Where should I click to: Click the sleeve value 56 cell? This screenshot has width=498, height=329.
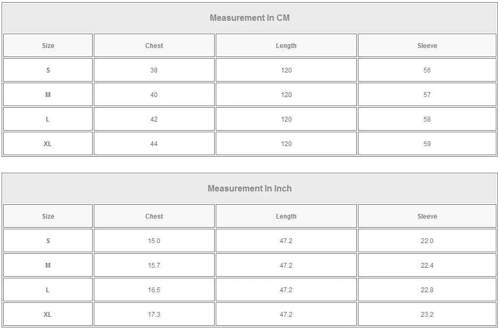(427, 70)
